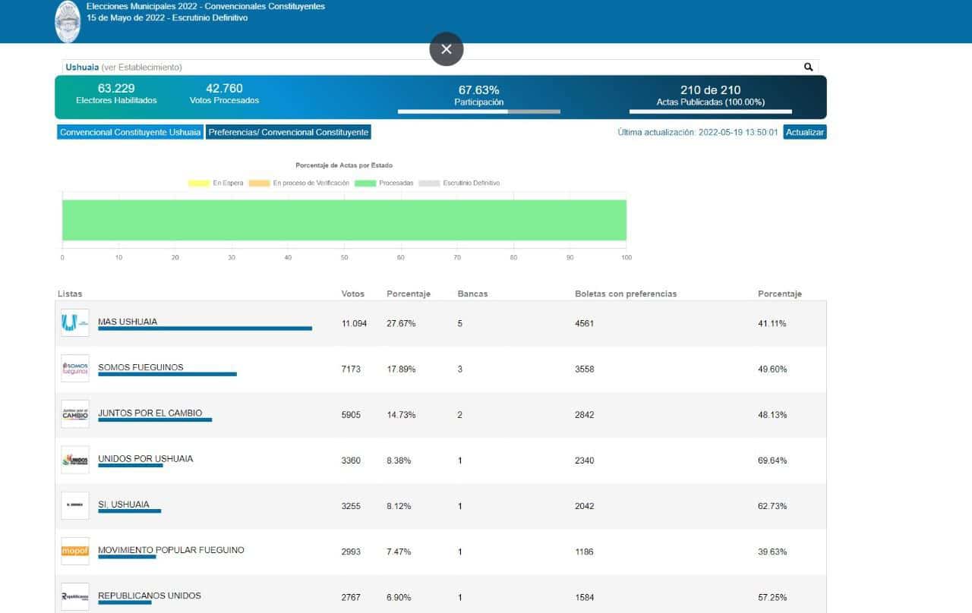This screenshot has height=613, width=972.
Task: Toggle 'Escrutinio Definitivo' legend item
Action: [x=460, y=183]
